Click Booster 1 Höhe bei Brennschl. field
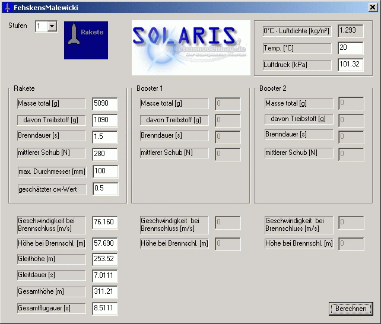Image resolution: width=381 pixels, height=324 pixels. pos(228,244)
